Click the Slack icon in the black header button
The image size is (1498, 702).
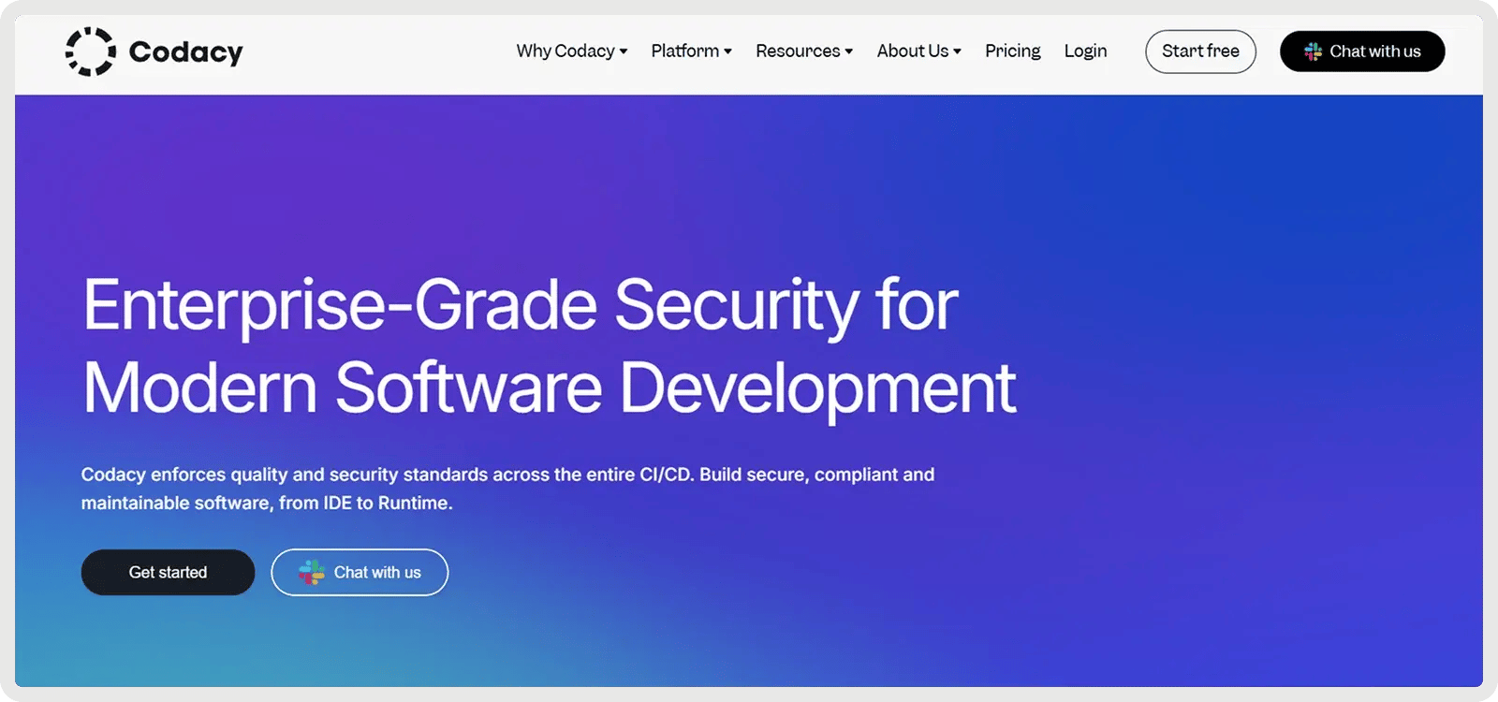[x=1313, y=51]
